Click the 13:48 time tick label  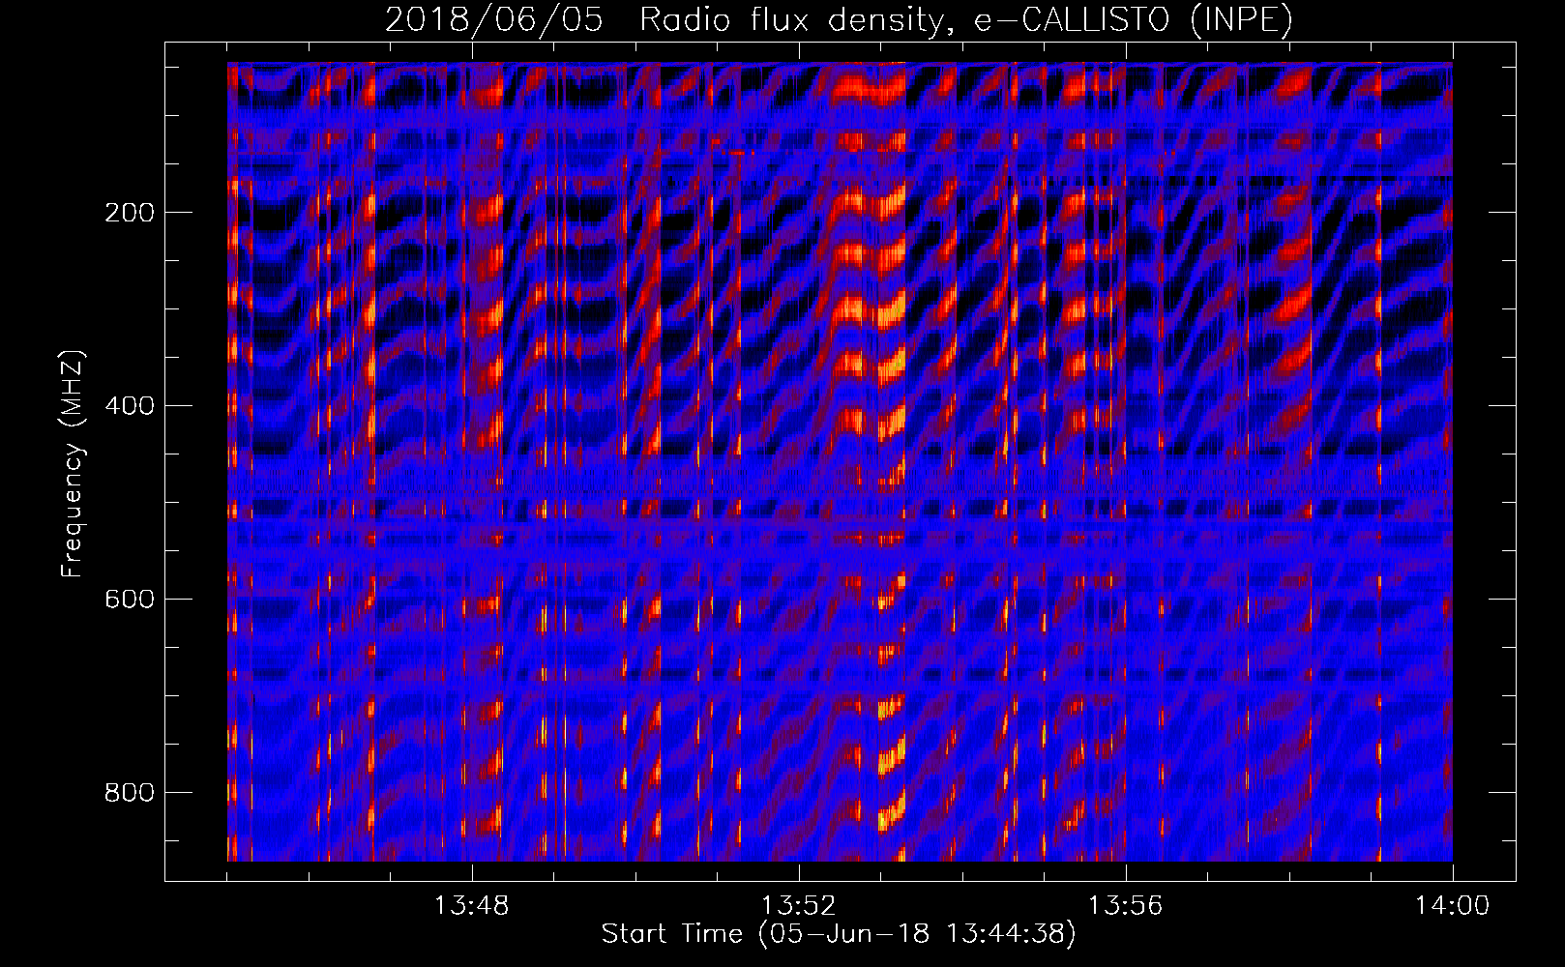coord(471,906)
